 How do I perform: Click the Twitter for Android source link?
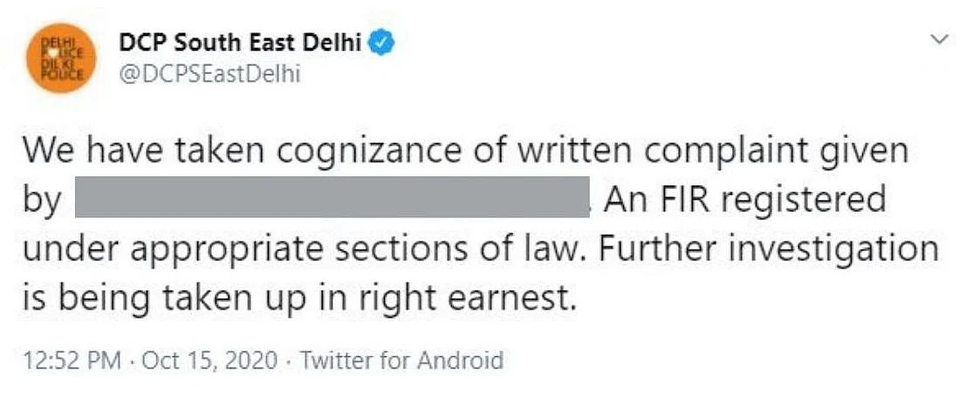click(401, 360)
